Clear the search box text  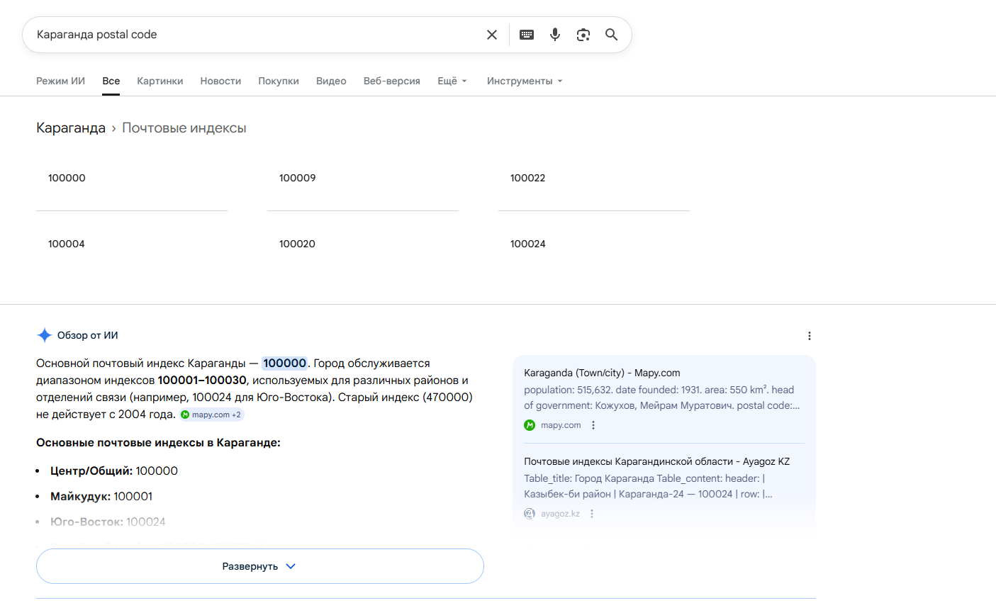click(x=491, y=35)
